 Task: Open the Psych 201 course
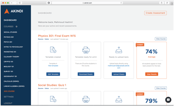(8, 42)
